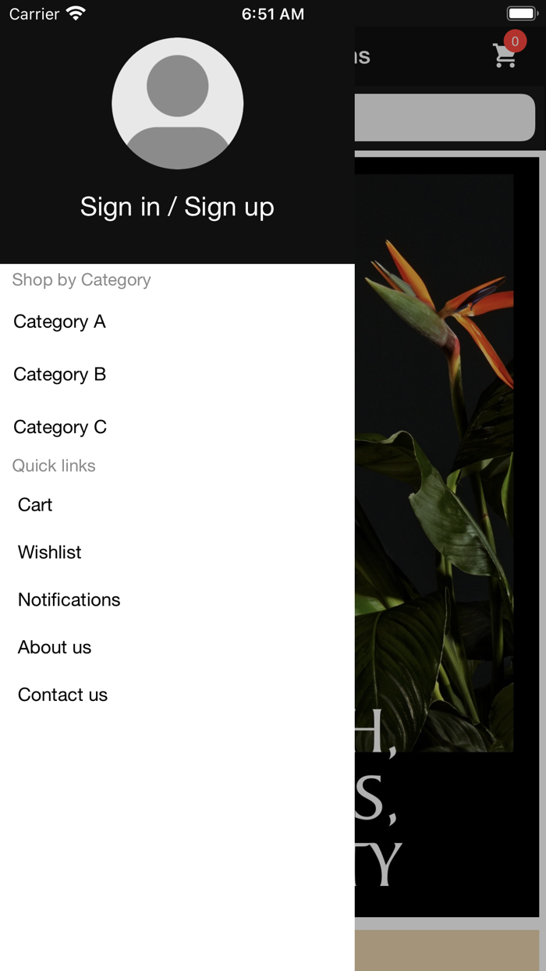View Notifications from the drawer
The height and width of the screenshot is (971, 546).
click(69, 599)
